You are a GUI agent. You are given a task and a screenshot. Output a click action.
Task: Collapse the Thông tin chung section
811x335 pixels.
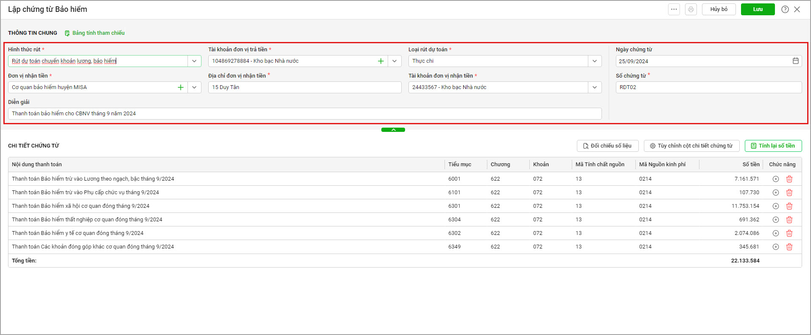click(x=393, y=130)
